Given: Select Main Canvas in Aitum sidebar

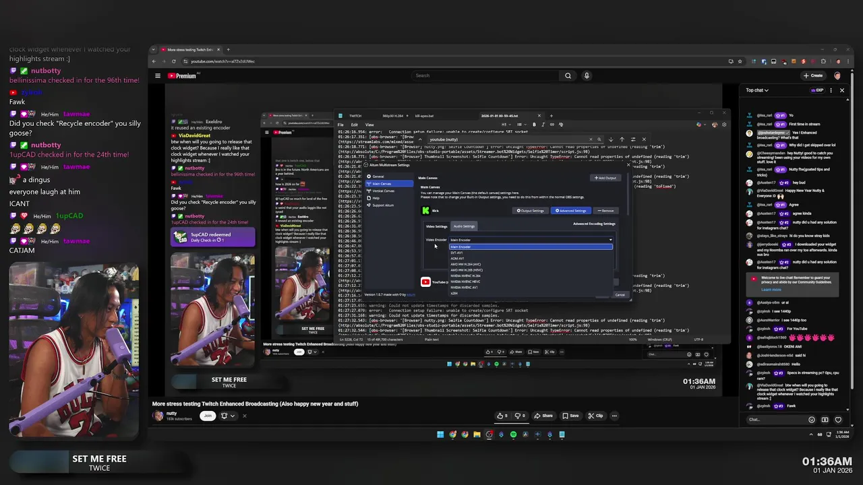Looking at the screenshot, I should tap(389, 184).
